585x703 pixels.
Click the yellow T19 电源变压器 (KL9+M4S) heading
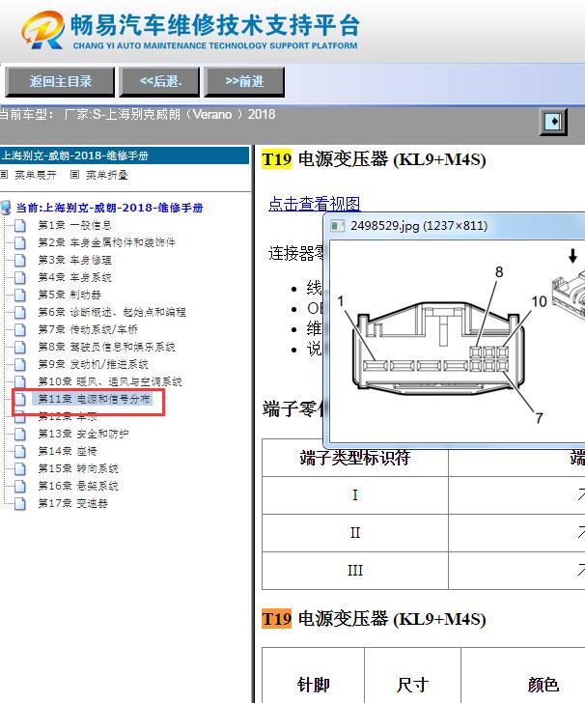point(374,159)
